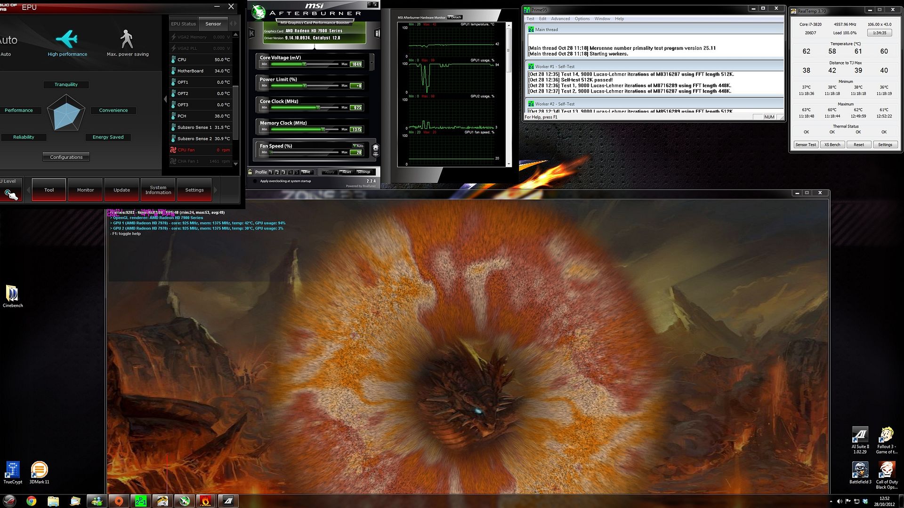Viewport: 904px width, 508px height.
Task: Toggle Fan Speed Auto mode
Action: [358, 145]
